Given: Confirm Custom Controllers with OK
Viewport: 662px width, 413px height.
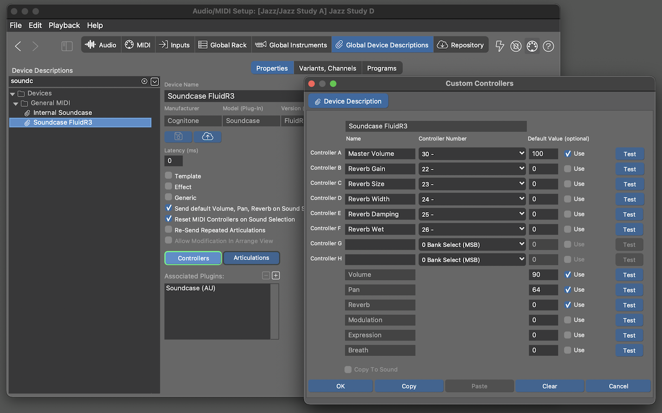Looking at the screenshot, I should pos(341,386).
